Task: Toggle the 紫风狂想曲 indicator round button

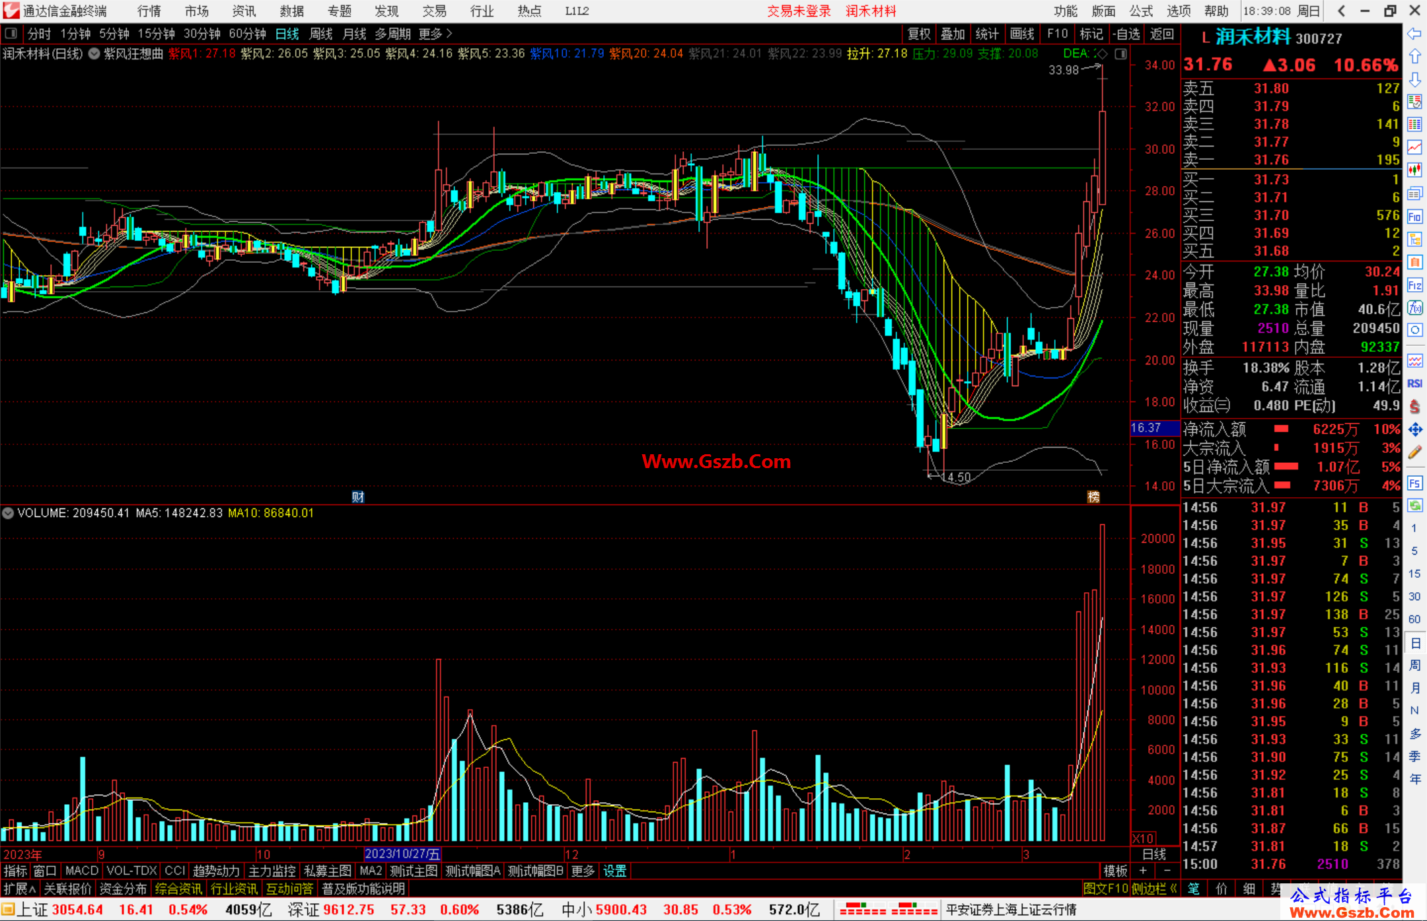Action: point(94,53)
